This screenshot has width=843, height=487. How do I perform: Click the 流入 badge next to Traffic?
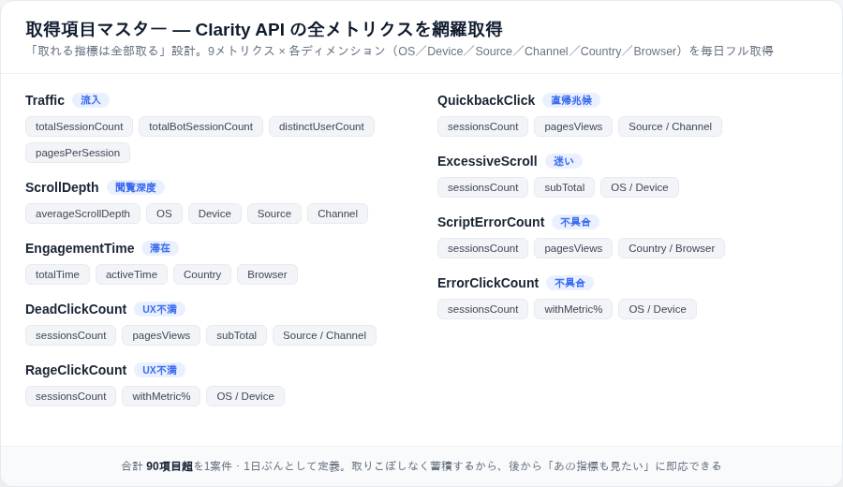pos(90,100)
